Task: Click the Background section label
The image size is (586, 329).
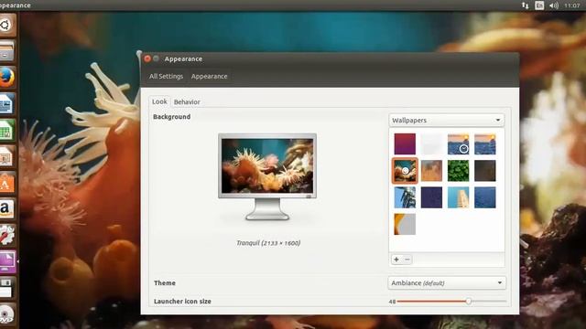Action: point(171,117)
